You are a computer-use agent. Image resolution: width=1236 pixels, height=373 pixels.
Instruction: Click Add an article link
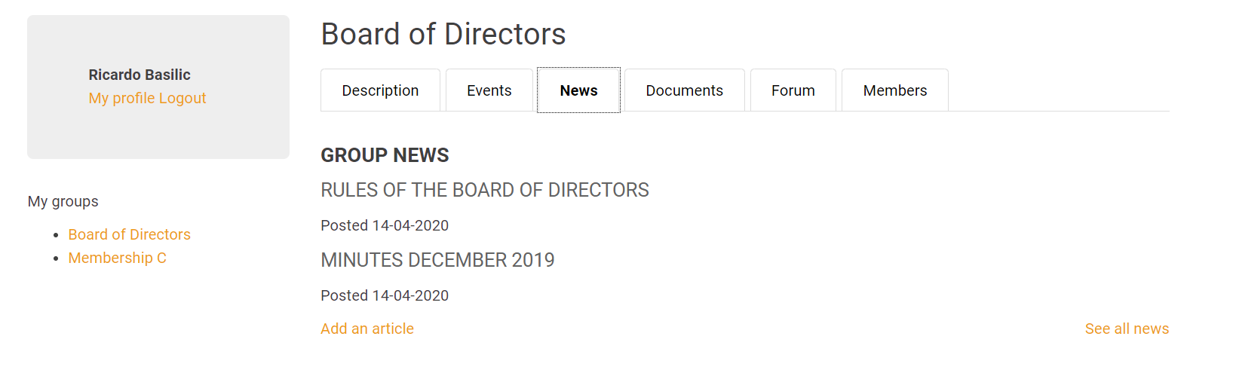pyautogui.click(x=367, y=329)
